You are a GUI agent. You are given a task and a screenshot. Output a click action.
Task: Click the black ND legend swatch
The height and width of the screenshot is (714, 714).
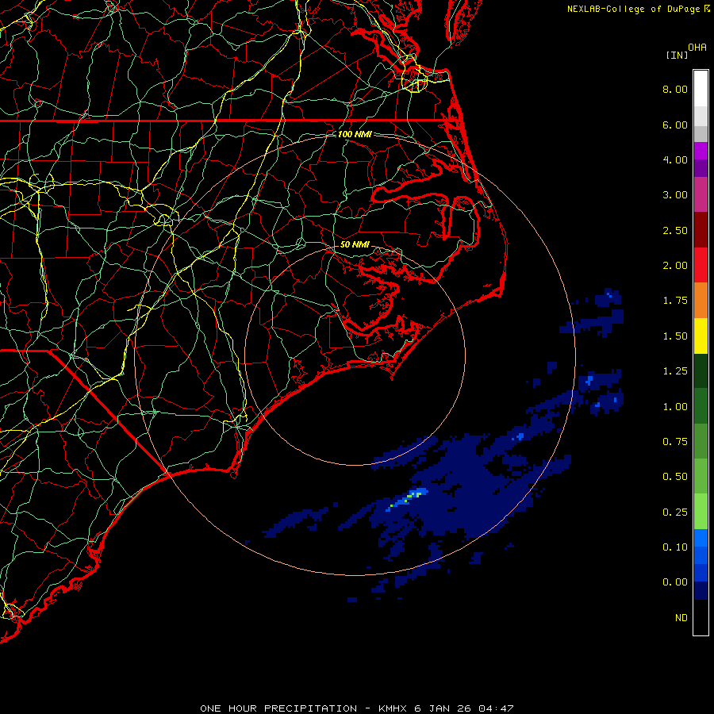pyautogui.click(x=701, y=617)
